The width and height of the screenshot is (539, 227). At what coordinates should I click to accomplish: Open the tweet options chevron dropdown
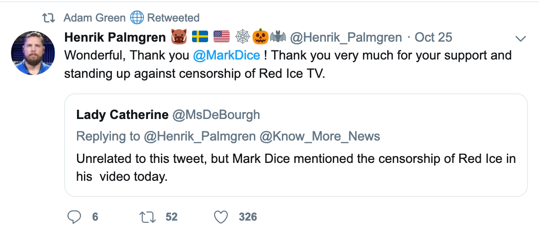pos(520,38)
